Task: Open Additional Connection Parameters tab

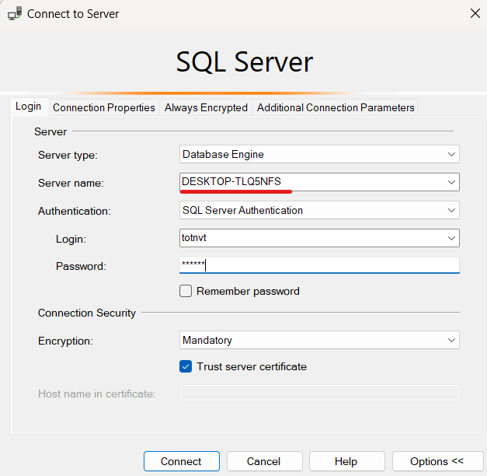Action: click(336, 107)
